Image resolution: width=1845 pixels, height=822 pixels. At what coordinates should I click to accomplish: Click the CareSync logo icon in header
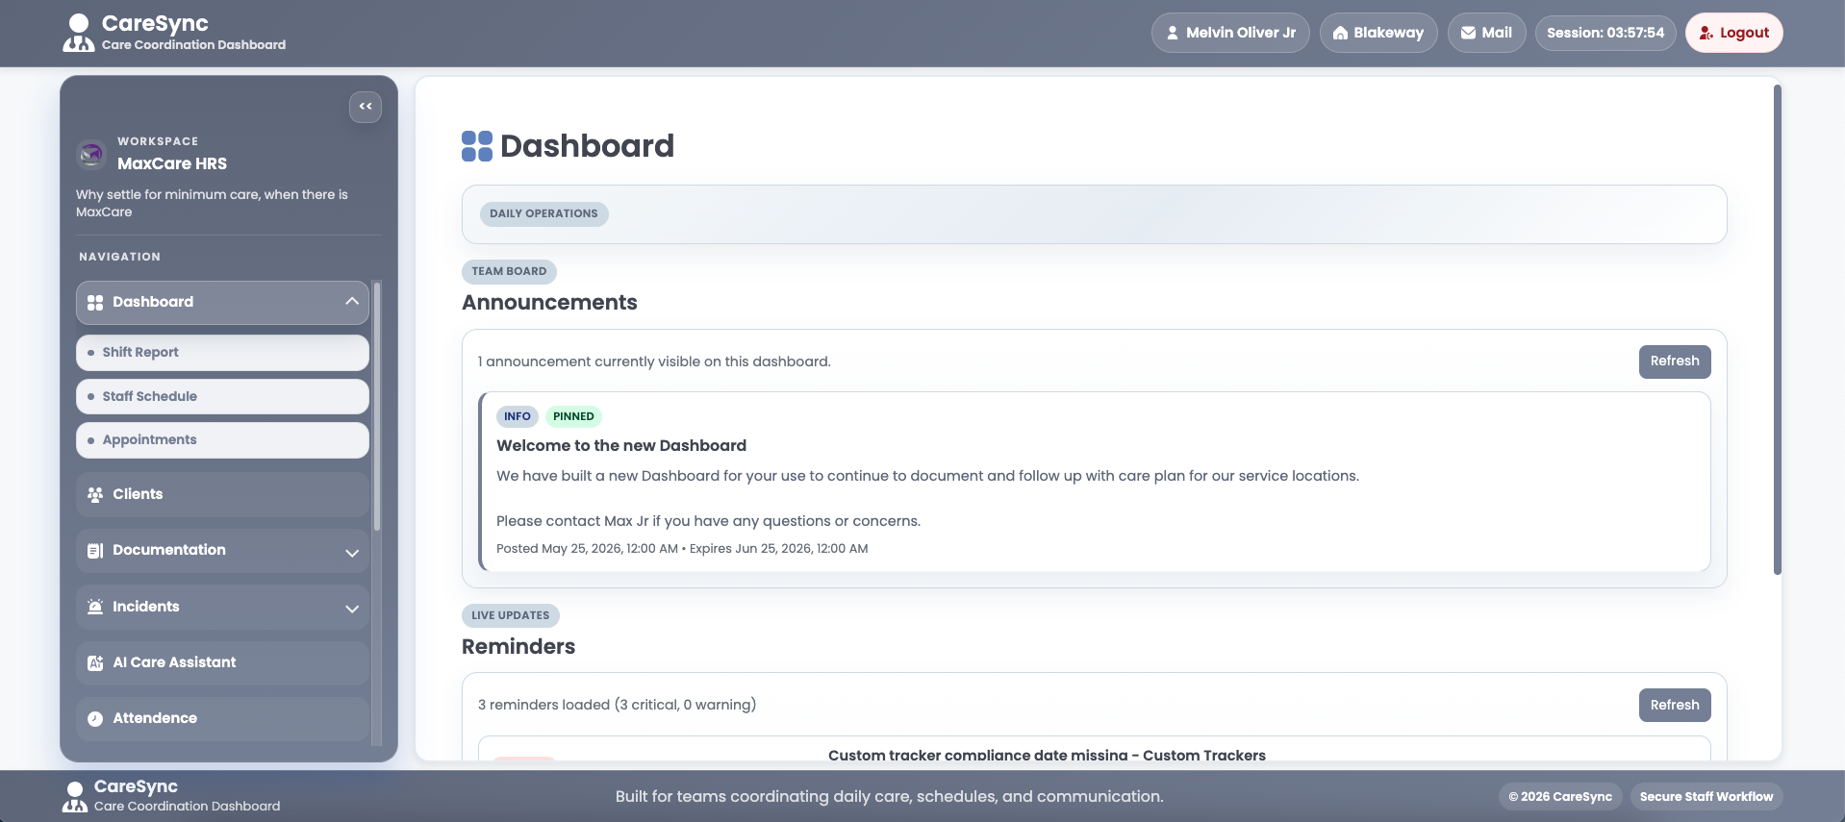pos(79,33)
